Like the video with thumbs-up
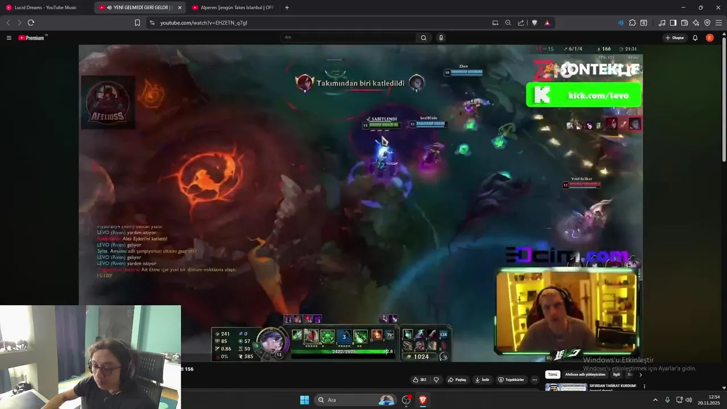 pos(420,379)
